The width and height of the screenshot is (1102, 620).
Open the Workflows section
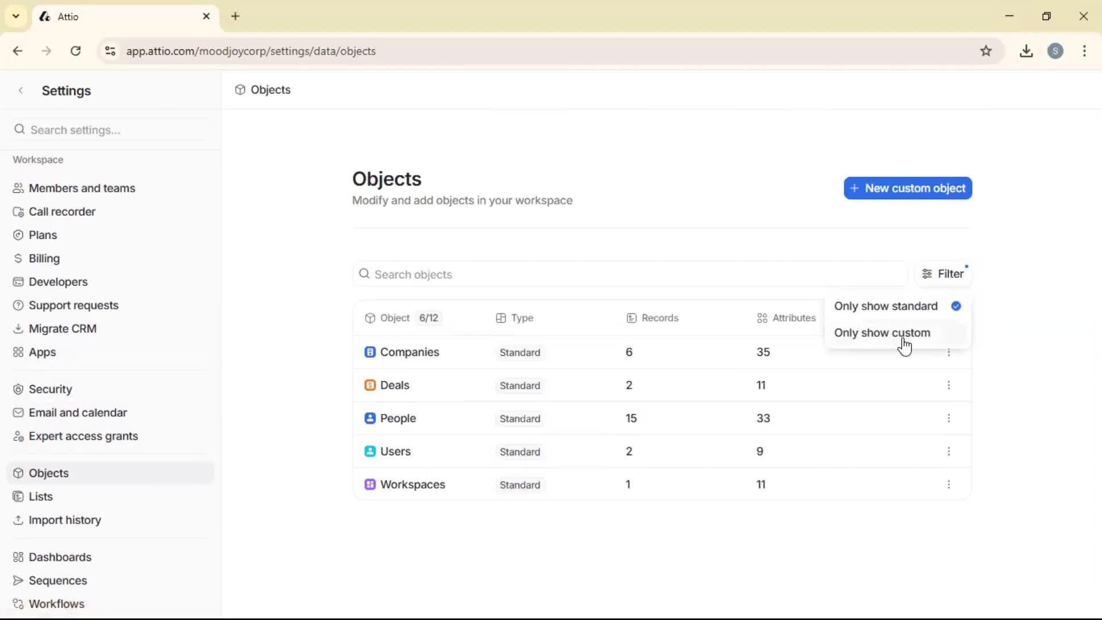click(56, 603)
